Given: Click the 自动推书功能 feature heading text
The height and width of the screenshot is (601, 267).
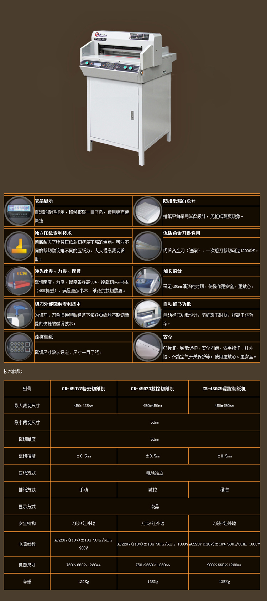Looking at the screenshot, I should (x=177, y=304).
